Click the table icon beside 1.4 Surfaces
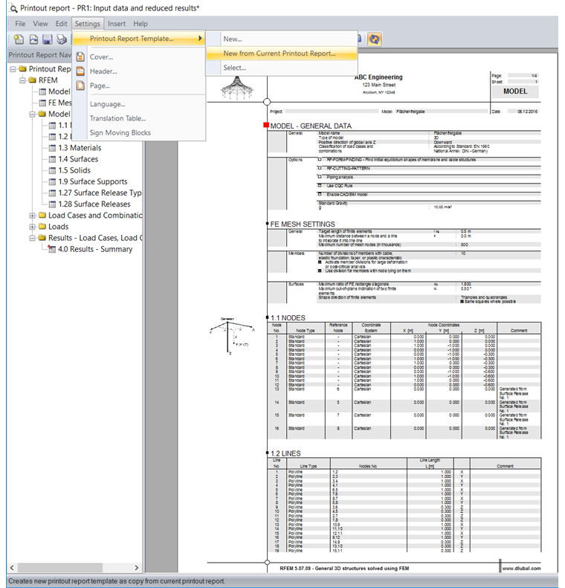 click(53, 159)
